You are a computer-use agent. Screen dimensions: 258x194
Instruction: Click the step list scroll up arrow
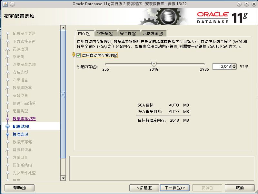(63, 28)
